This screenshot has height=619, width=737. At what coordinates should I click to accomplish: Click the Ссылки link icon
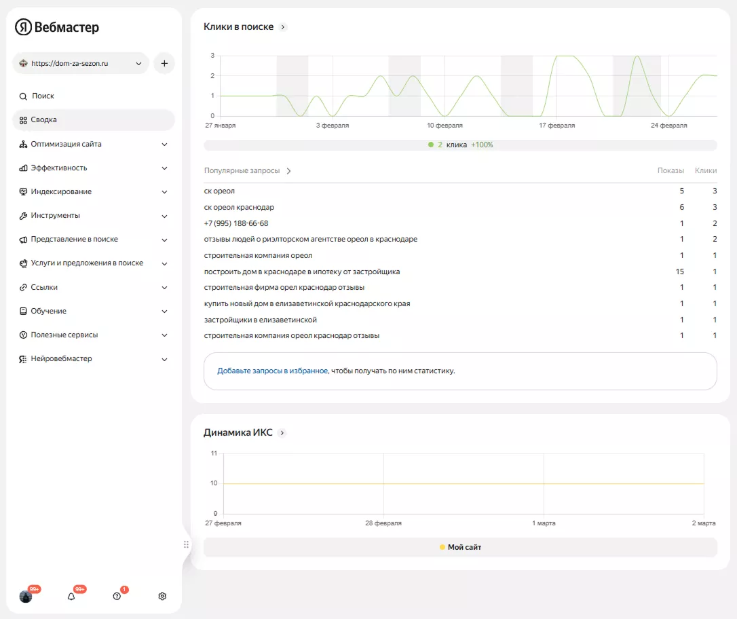pyautogui.click(x=23, y=287)
